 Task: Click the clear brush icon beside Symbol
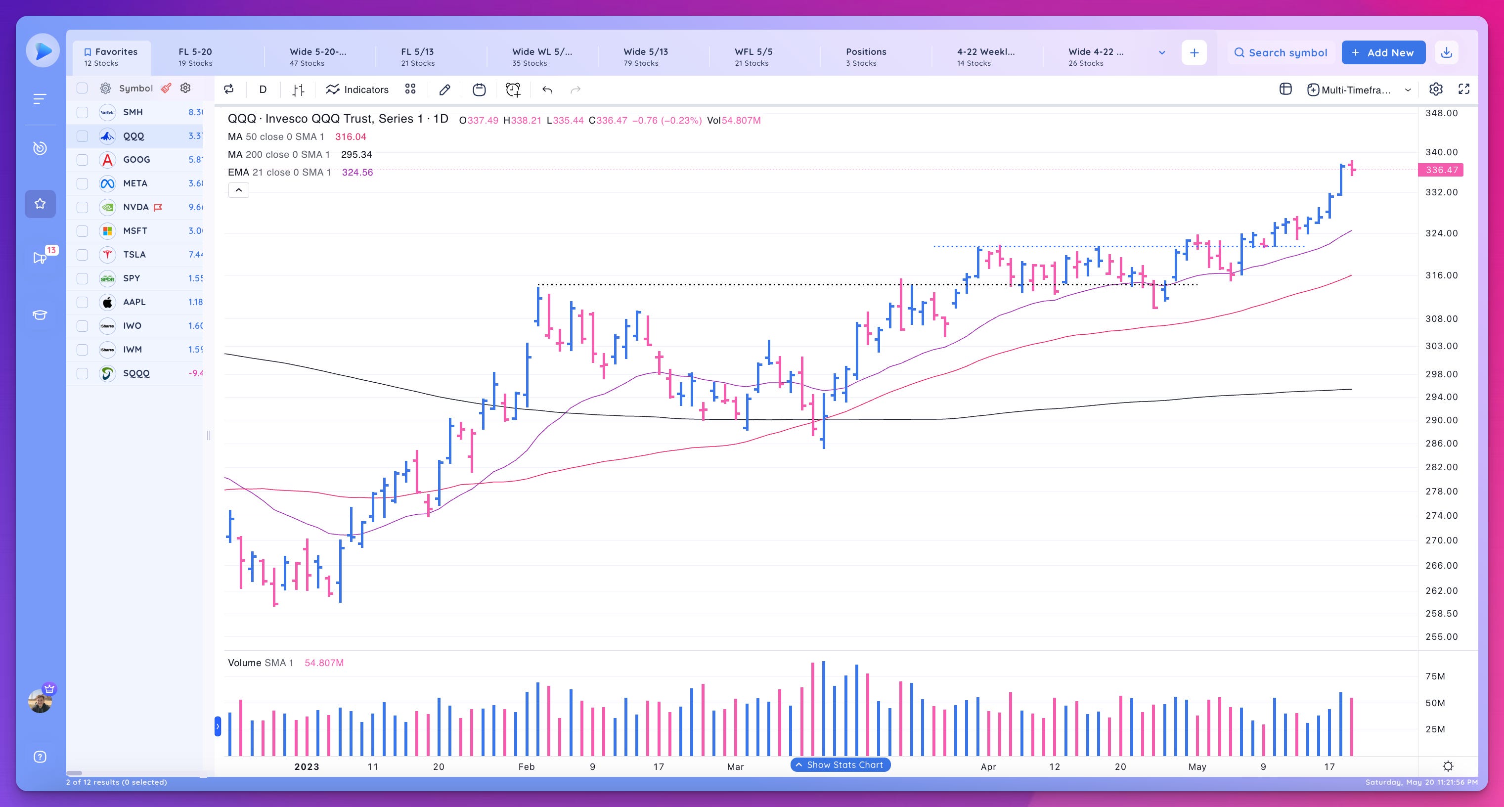tap(167, 88)
